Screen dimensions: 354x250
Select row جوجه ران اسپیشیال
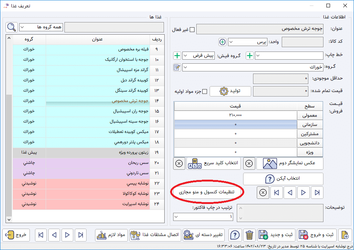[88, 111]
